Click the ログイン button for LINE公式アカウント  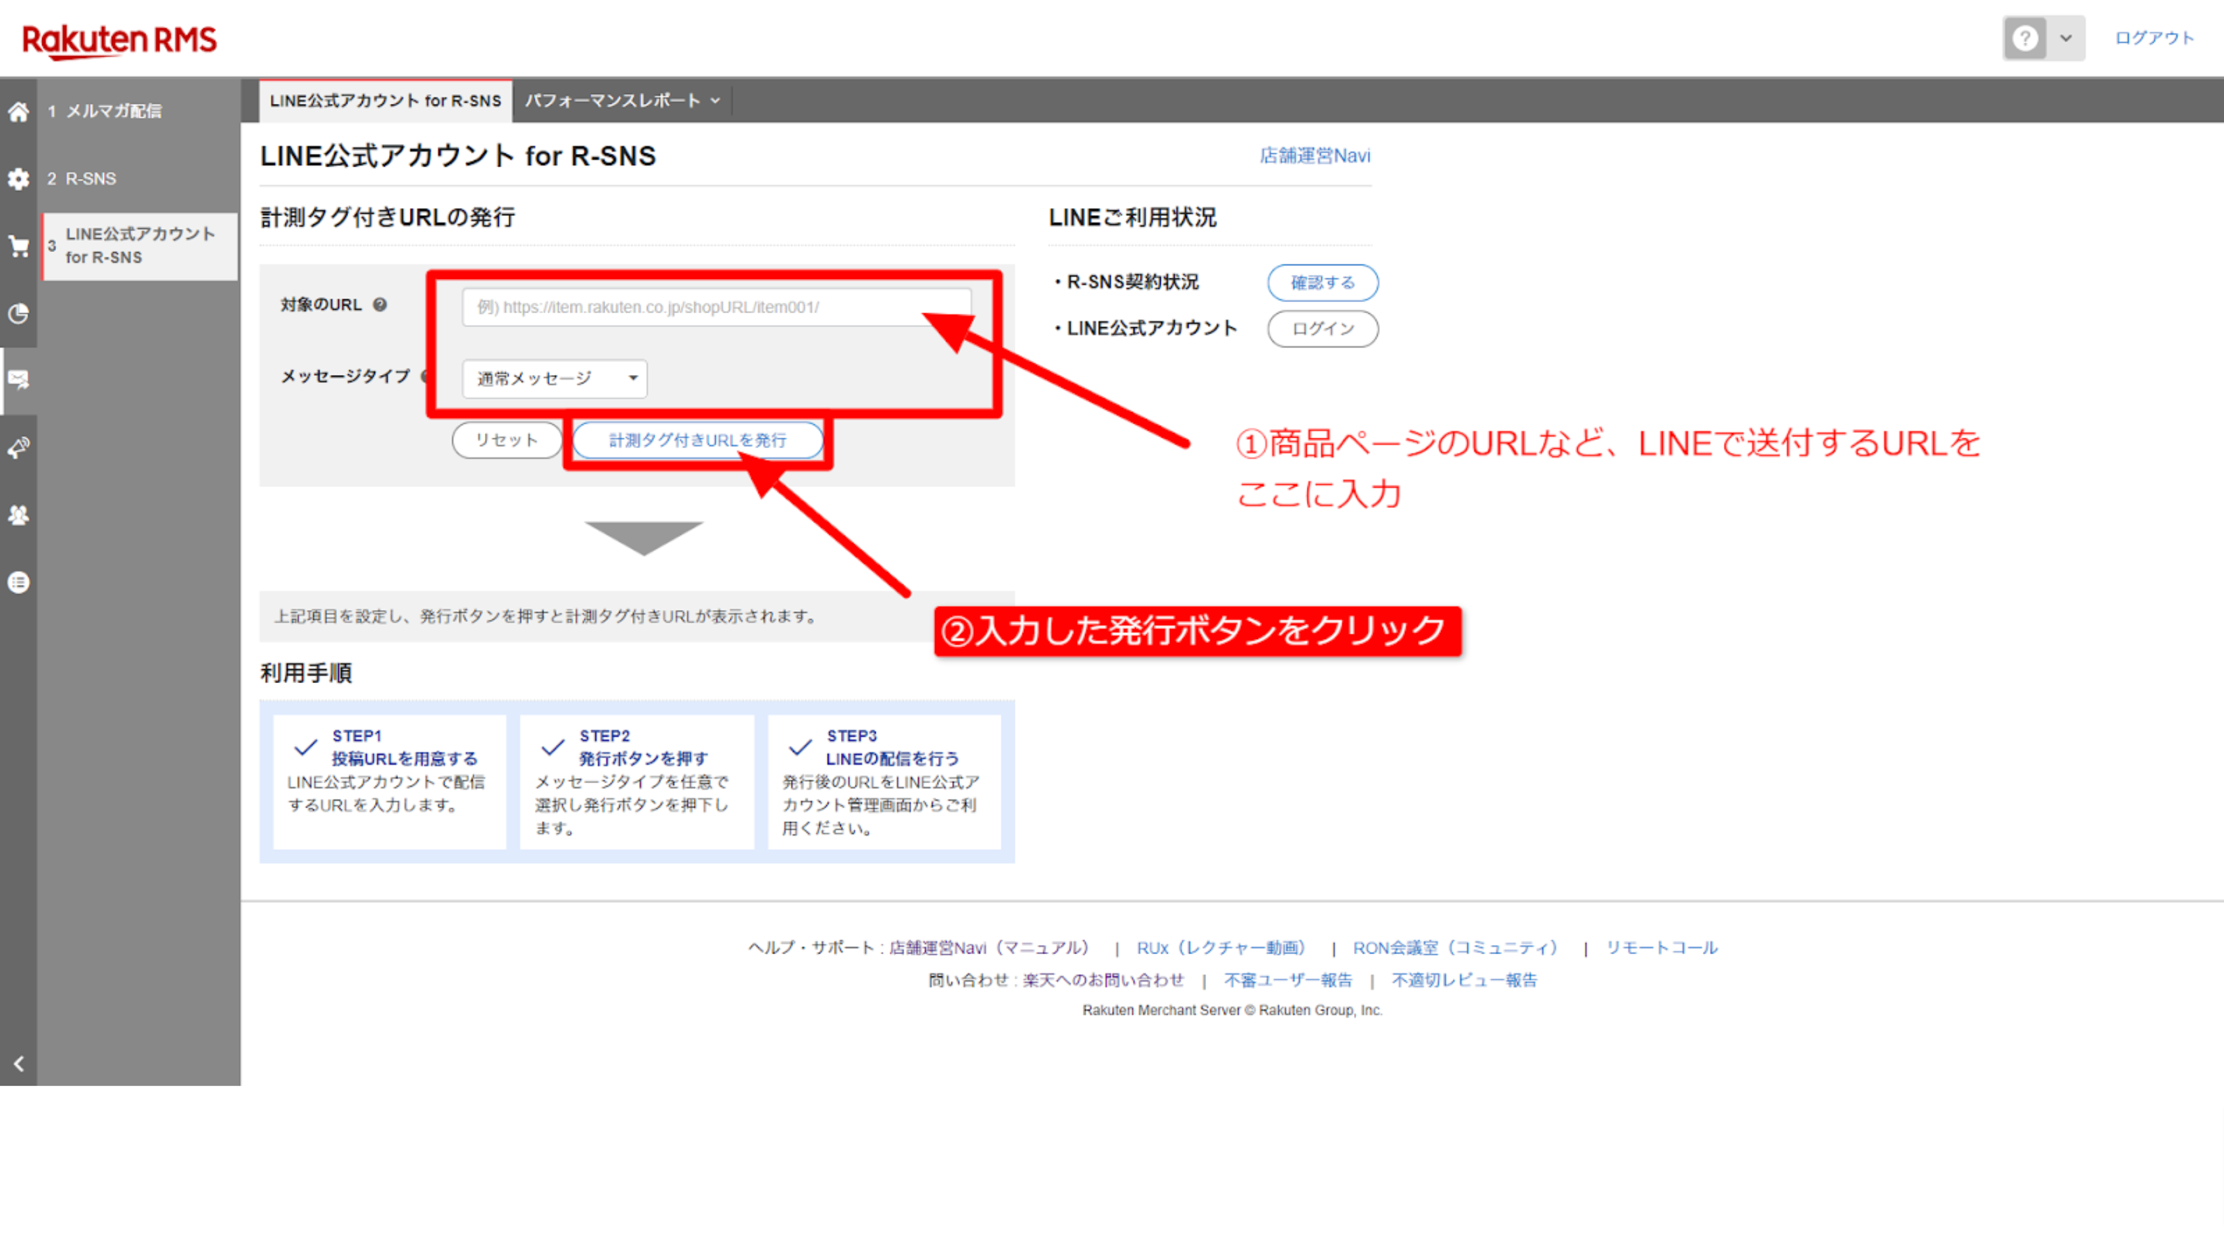click(x=1322, y=329)
